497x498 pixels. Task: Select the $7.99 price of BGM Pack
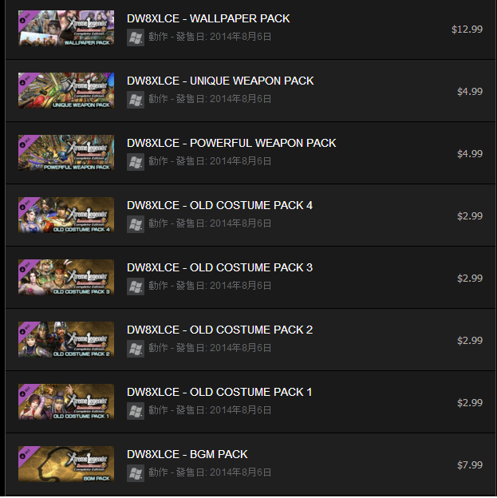coord(470,465)
